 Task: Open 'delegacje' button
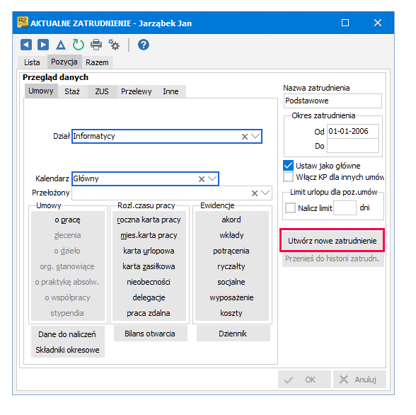point(149,297)
